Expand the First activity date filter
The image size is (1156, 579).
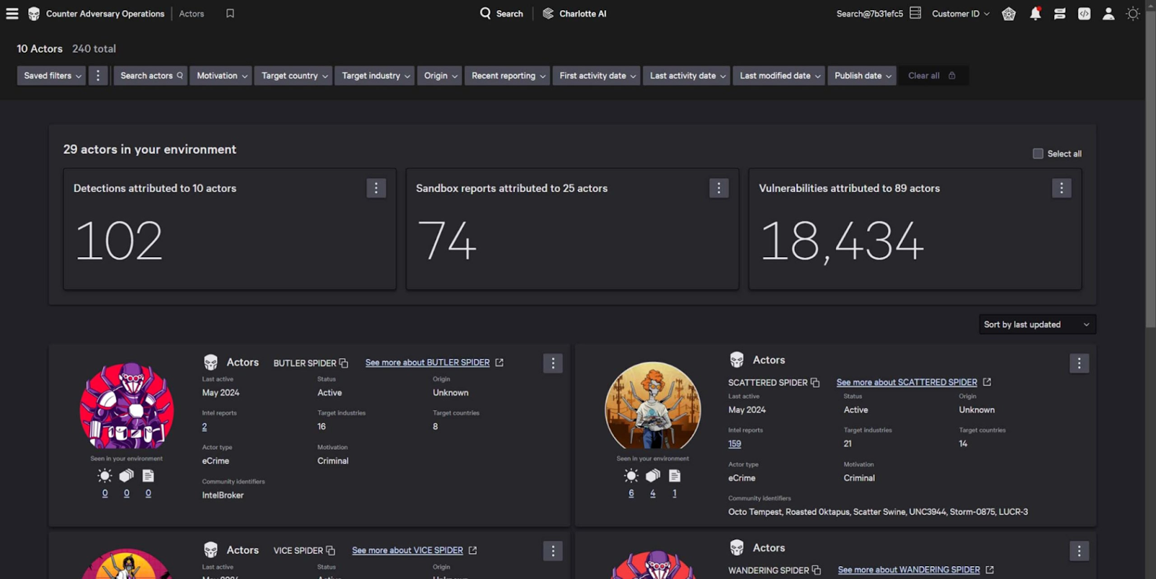[x=597, y=76]
